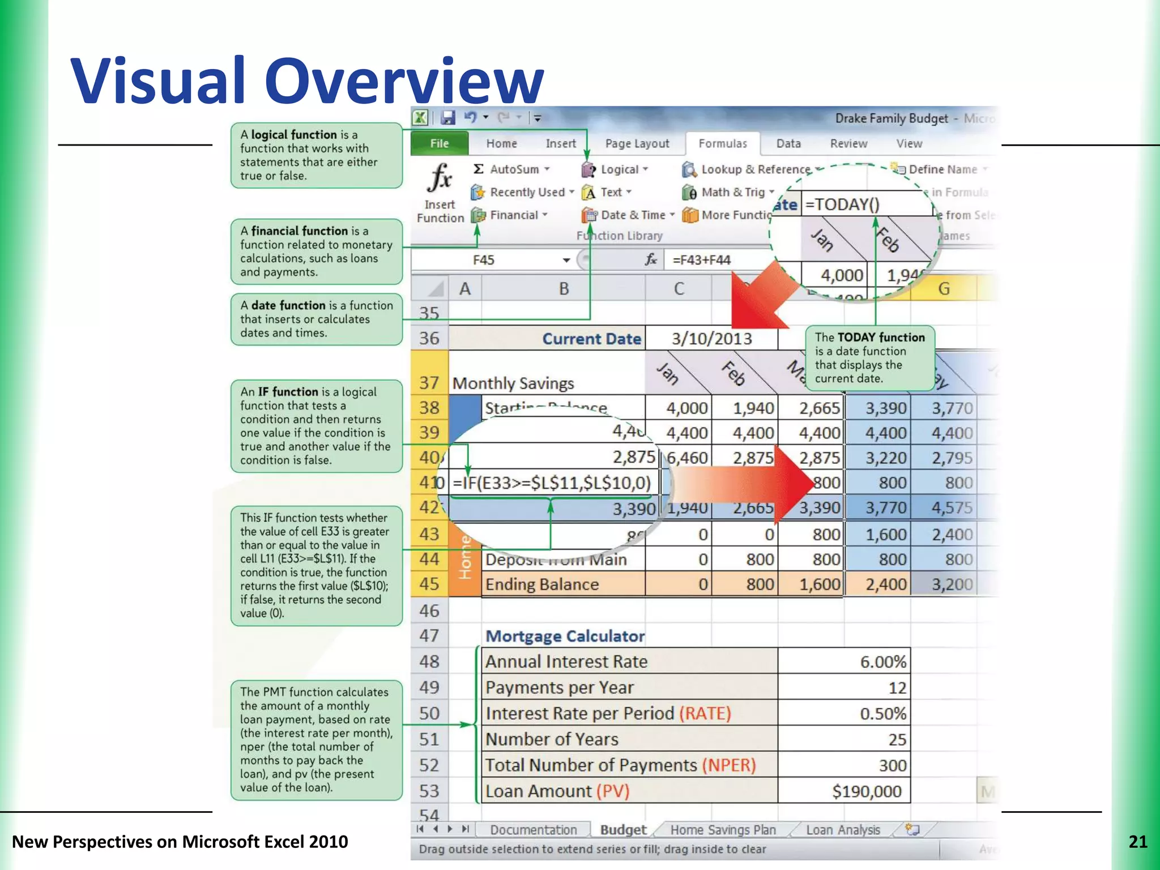The width and height of the screenshot is (1160, 870).
Task: Select column B header
Action: coord(564,289)
